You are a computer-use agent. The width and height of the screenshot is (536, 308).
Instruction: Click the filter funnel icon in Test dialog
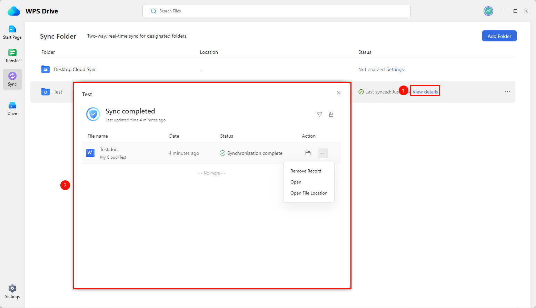click(x=319, y=114)
